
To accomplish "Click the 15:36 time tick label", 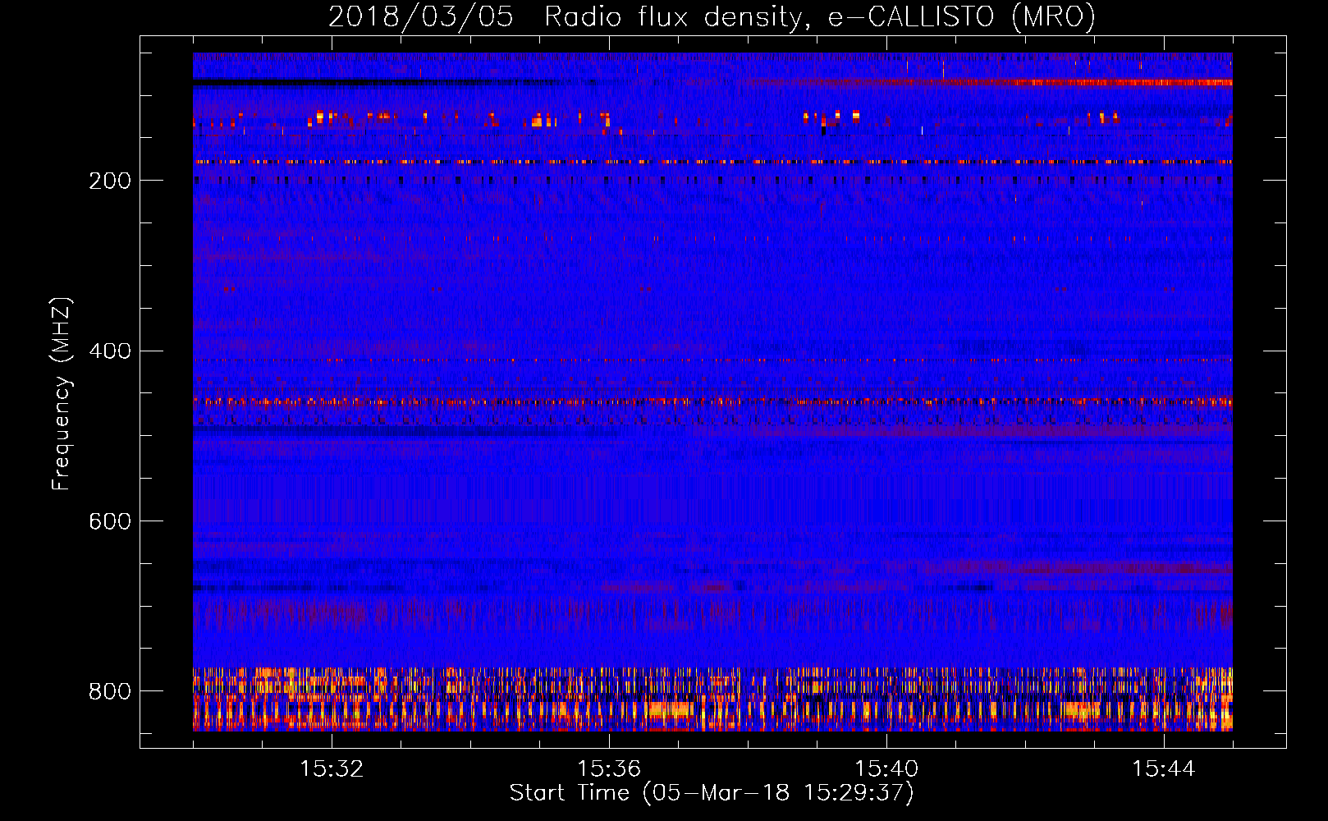I will click(609, 769).
